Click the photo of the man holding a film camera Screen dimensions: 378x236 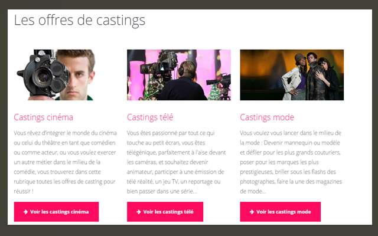[56, 75]
